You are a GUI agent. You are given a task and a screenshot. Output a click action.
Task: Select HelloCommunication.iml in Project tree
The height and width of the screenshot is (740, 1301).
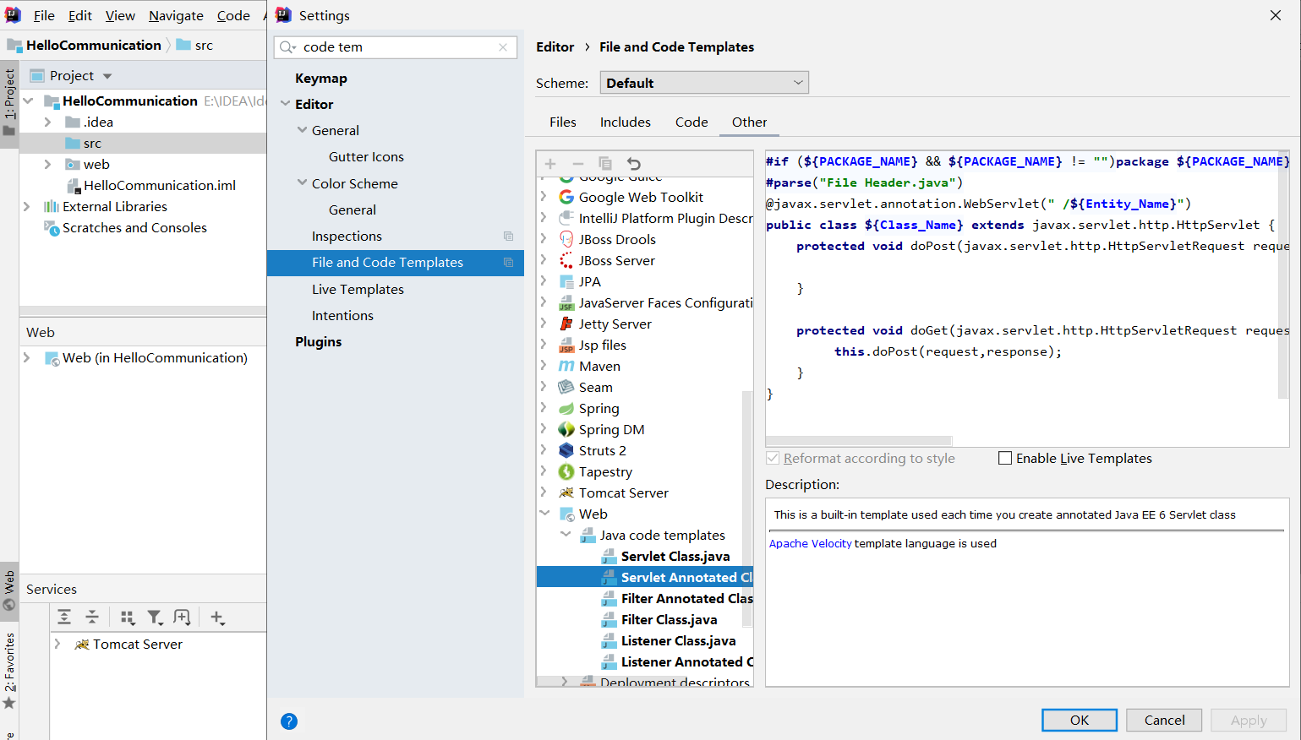(160, 185)
